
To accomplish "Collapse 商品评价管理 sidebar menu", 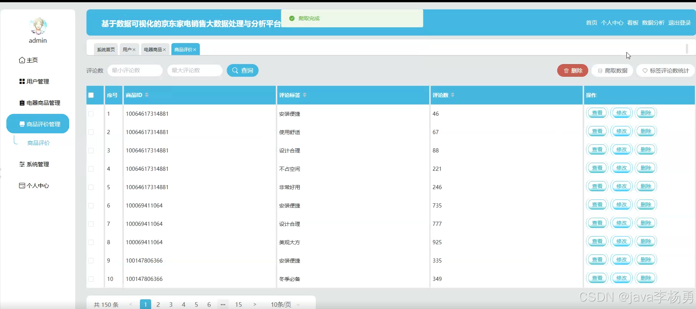I will (x=38, y=124).
